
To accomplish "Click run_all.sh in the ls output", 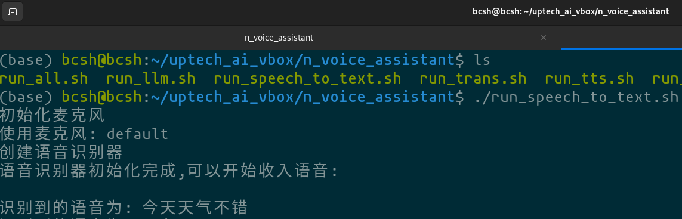I will [44, 79].
